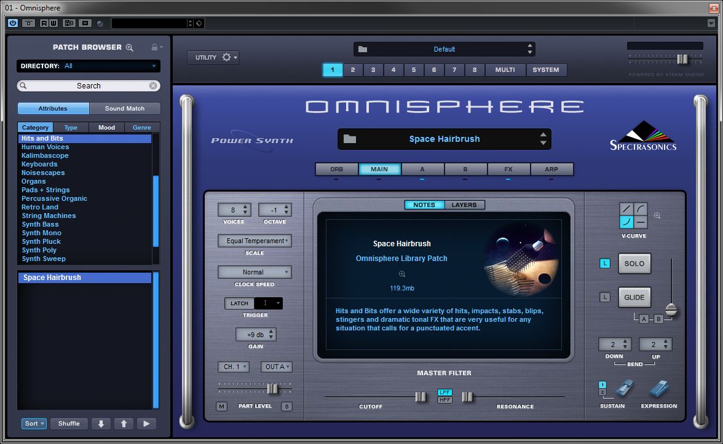Click in the patch Search field

tap(89, 86)
